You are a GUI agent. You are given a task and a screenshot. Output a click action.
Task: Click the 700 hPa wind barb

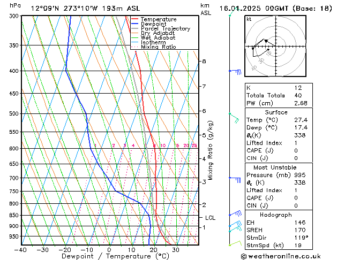click(235, 180)
